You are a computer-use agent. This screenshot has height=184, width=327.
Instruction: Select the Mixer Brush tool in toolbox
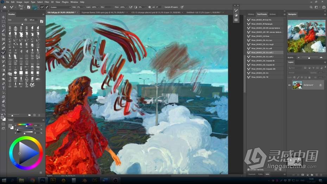pyautogui.click(x=3, y=52)
